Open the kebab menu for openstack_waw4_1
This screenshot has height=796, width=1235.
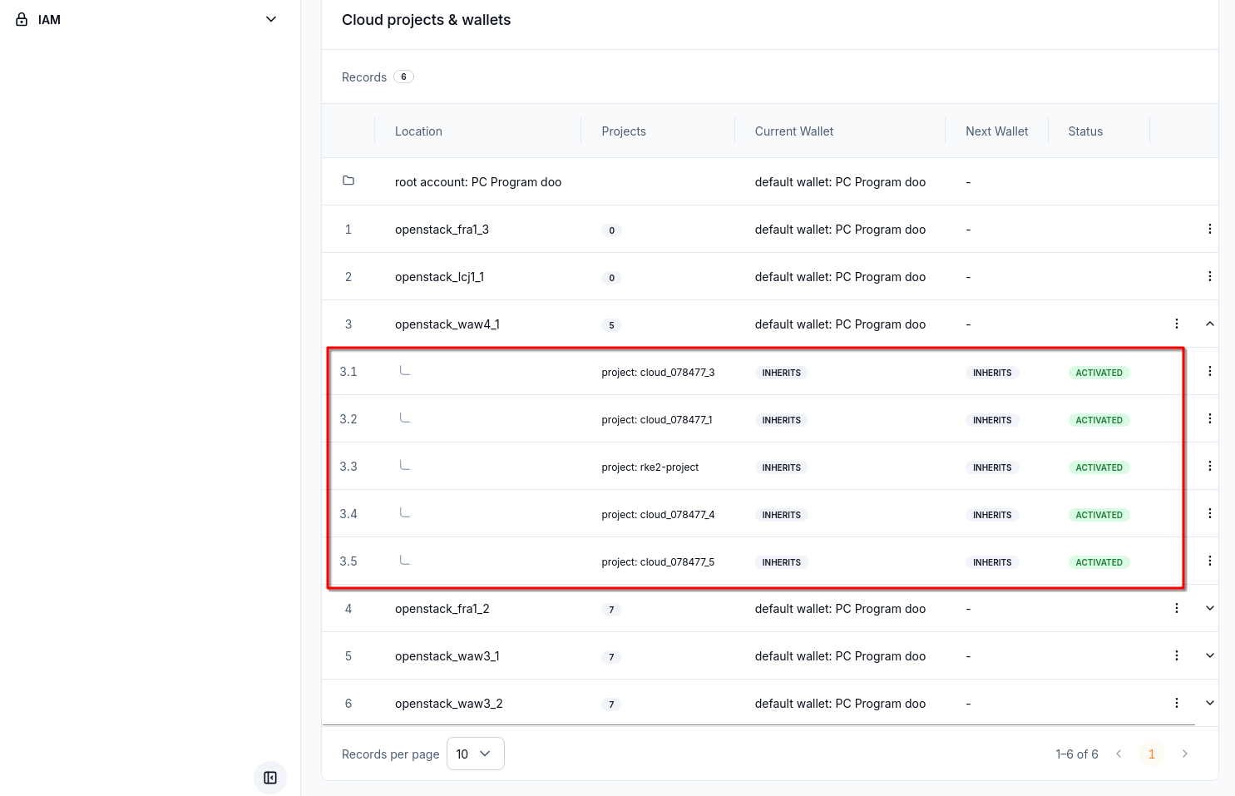pyautogui.click(x=1176, y=324)
